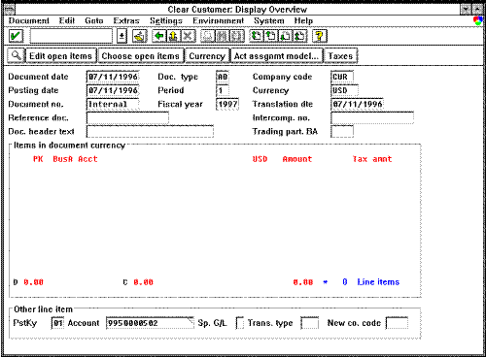Click the Document date field

click(x=113, y=77)
